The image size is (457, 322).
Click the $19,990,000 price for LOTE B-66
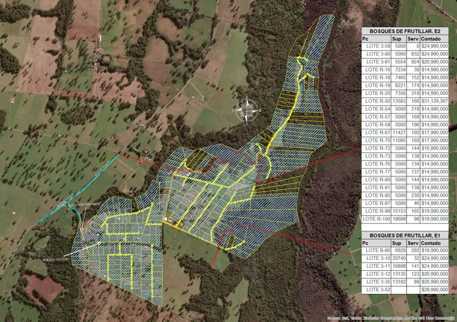pos(434,250)
